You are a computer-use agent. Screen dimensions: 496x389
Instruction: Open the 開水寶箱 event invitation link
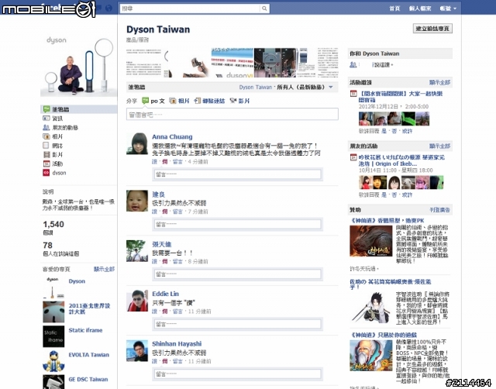pos(401,97)
